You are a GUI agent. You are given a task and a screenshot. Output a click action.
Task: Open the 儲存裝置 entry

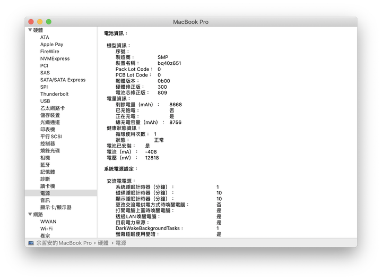tap(50, 115)
